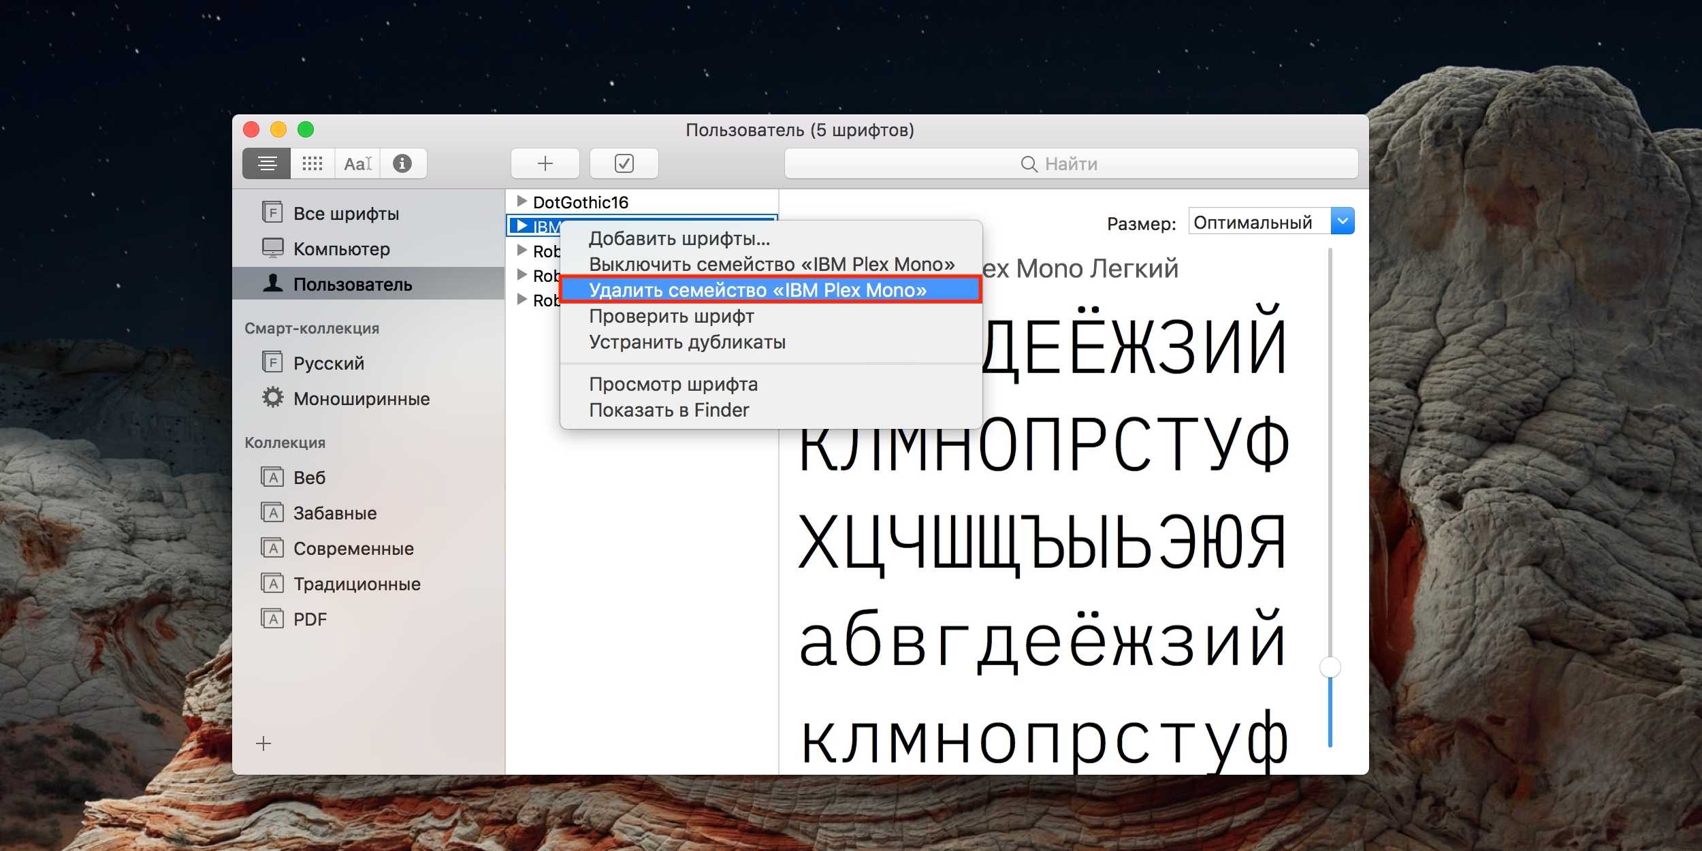1702x851 pixels.
Task: Choose Устранить дубликаты from the context menu
Action: (x=771, y=342)
